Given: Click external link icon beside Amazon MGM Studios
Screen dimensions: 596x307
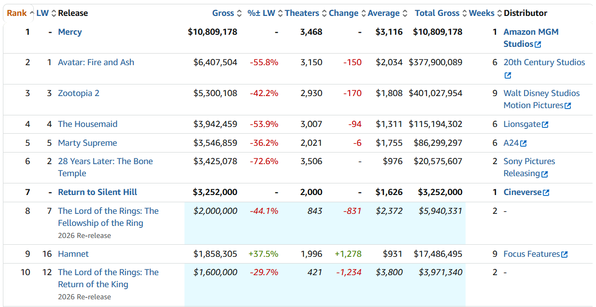Looking at the screenshot, I should tap(538, 44).
